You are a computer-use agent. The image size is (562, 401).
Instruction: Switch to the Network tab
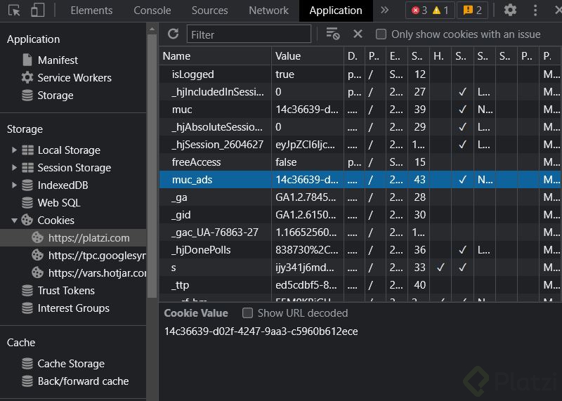tap(268, 10)
